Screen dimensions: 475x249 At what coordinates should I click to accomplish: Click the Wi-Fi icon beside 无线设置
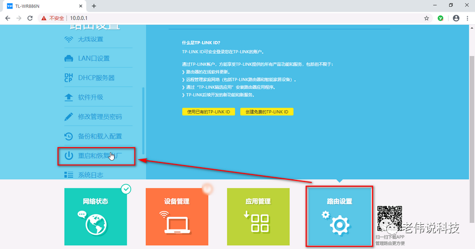69,40
